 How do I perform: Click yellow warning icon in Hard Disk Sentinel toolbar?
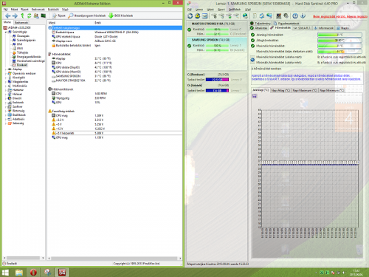tap(197, 16)
